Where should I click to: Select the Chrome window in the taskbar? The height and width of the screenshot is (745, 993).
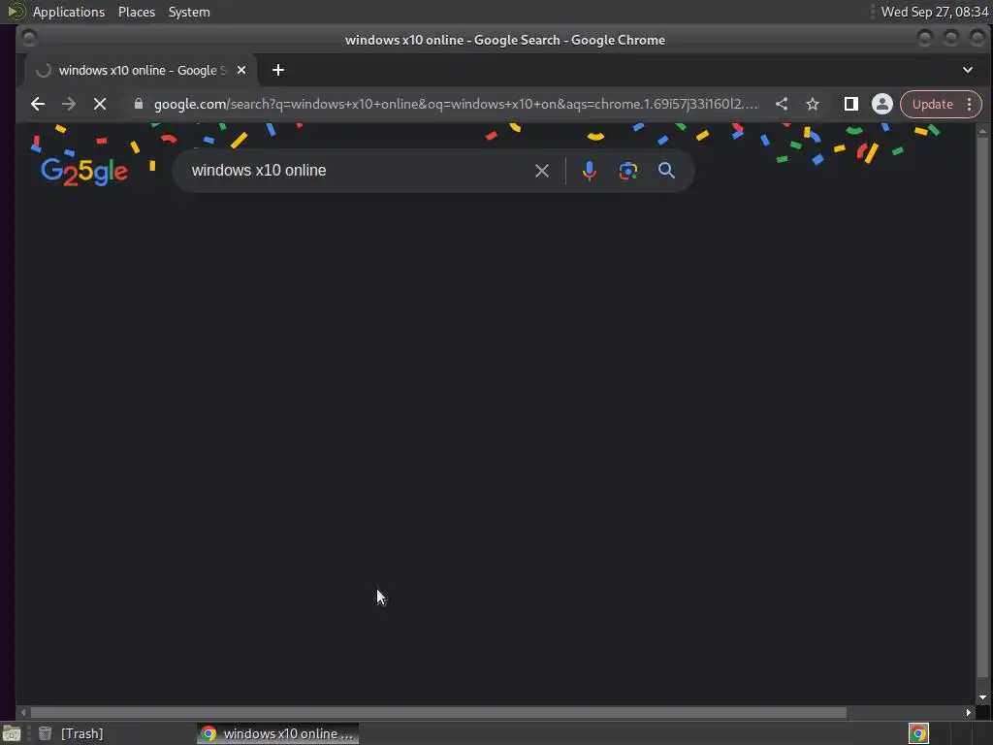click(278, 733)
